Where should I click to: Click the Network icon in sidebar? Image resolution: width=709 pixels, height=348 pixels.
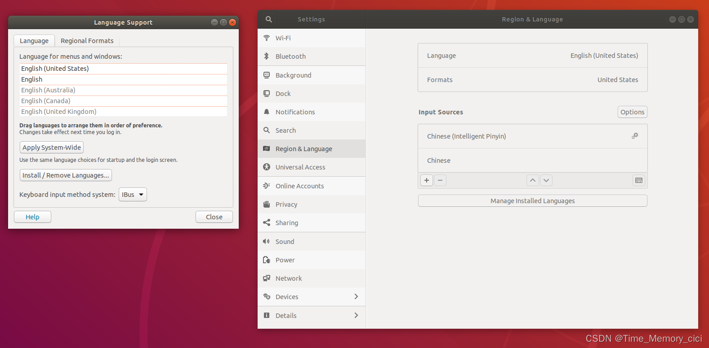point(267,278)
